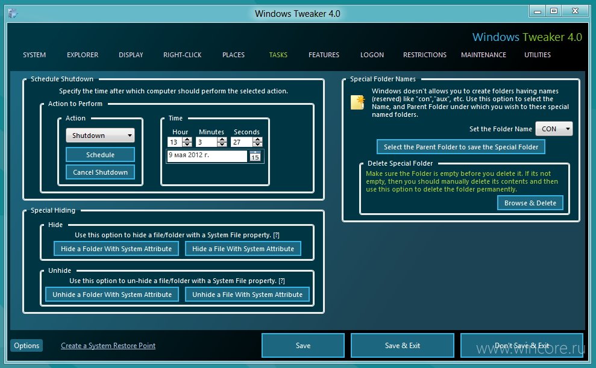Viewport: 596px width, 368px height.
Task: Click the folder star icon in Special Folder Names
Action: tap(358, 102)
